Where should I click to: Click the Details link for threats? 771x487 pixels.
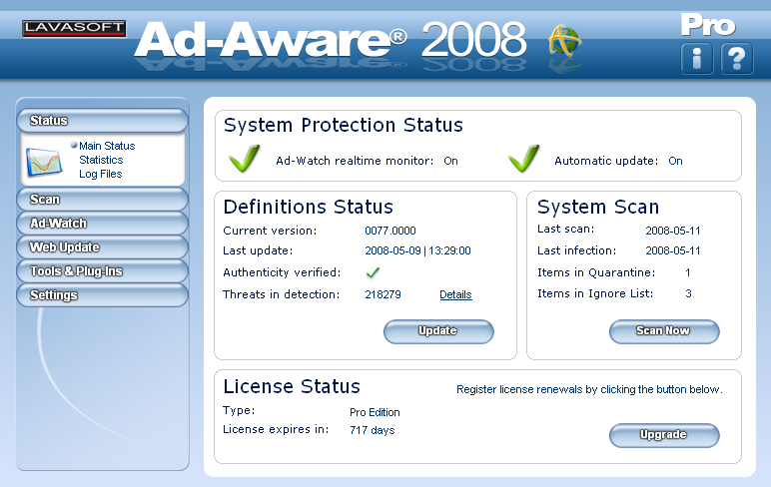coord(455,294)
